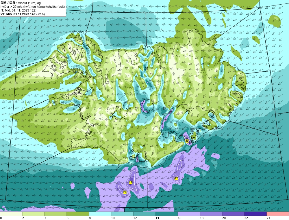Select the 8–10 m/s pale cyan legend swatch

[100, 214]
